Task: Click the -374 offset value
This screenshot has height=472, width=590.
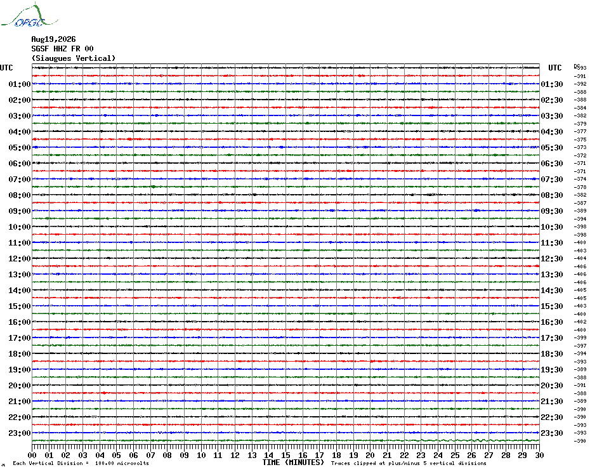Action: tap(580, 179)
